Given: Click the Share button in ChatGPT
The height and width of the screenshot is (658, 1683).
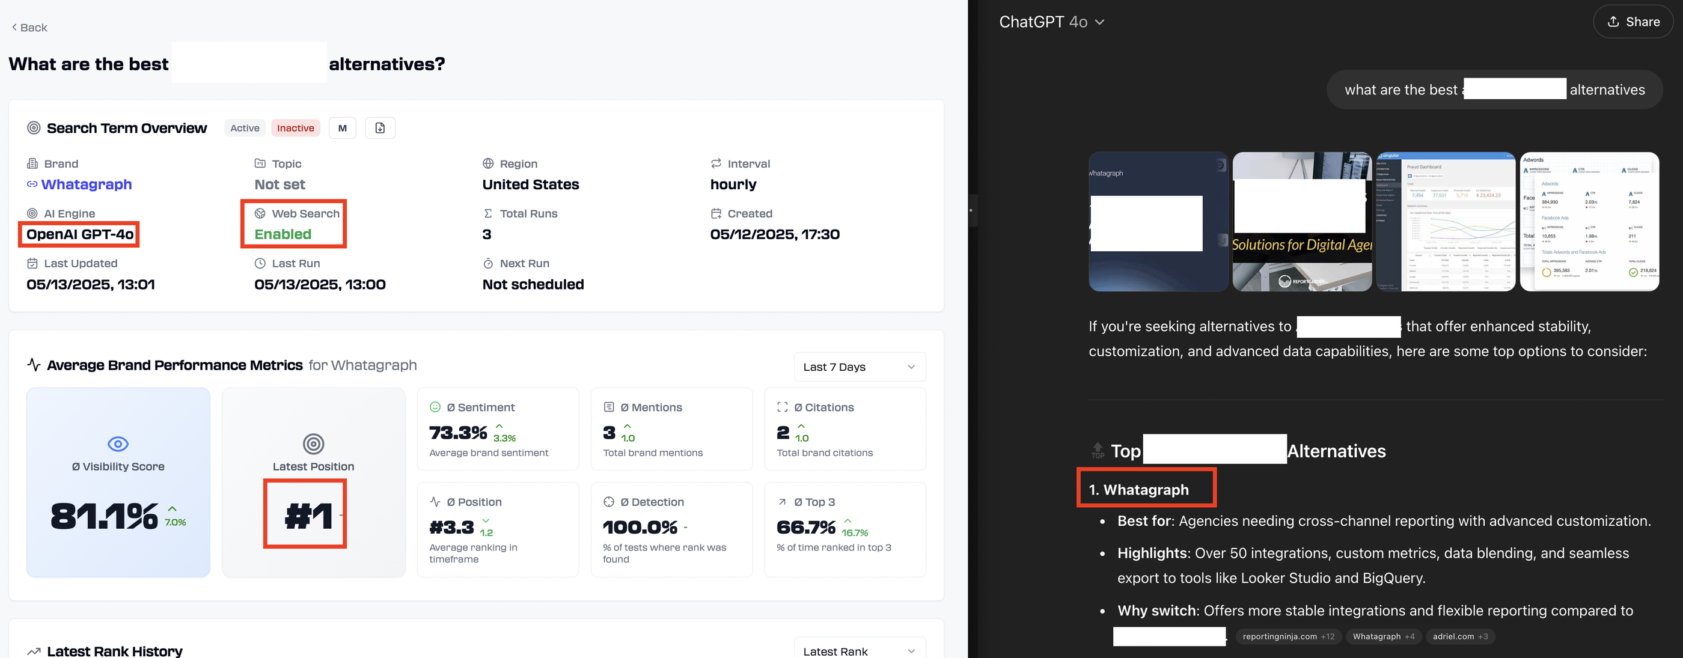Looking at the screenshot, I should point(1633,21).
